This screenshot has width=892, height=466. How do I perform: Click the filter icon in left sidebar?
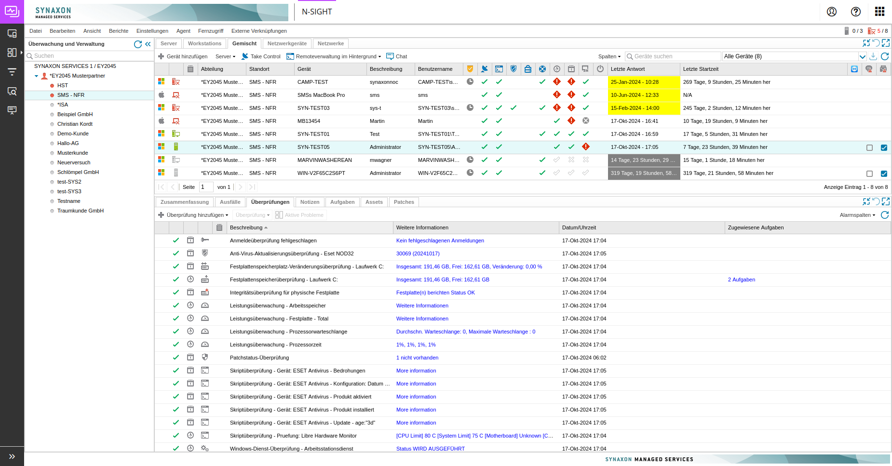click(x=12, y=72)
